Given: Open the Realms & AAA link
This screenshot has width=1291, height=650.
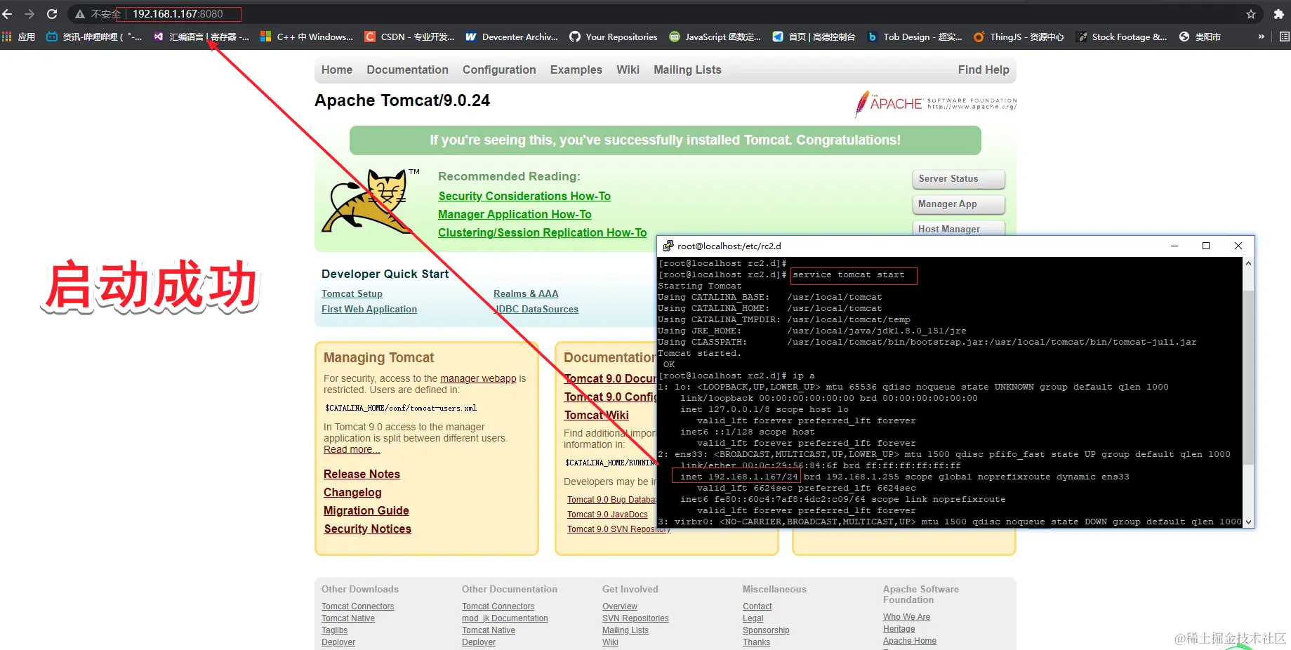Looking at the screenshot, I should tap(526, 293).
